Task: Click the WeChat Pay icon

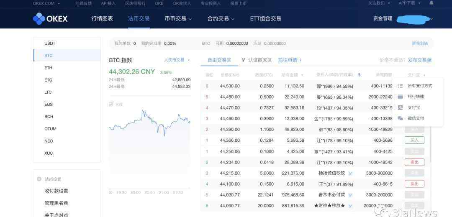Action: point(400,118)
